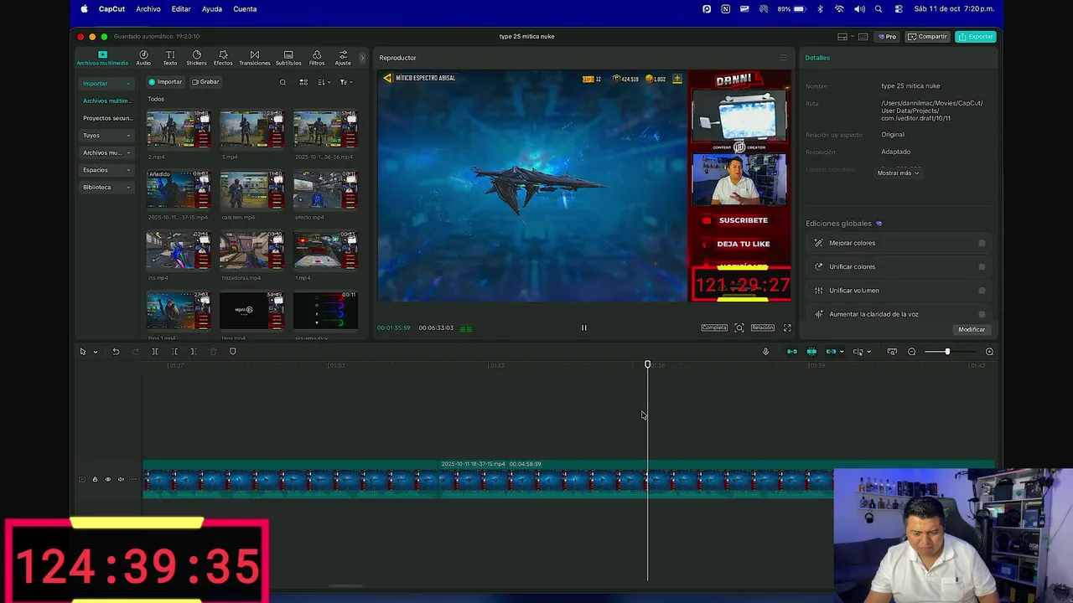Viewport: 1073px width, 603px height.
Task: Toggle timeline clip linking
Action: (831, 352)
